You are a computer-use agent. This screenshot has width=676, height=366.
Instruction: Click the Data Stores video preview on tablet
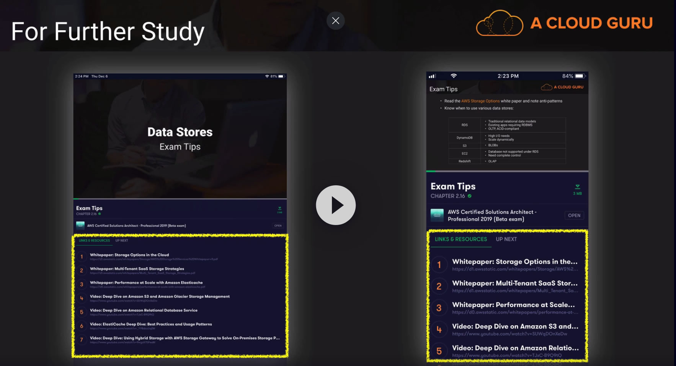pos(180,139)
